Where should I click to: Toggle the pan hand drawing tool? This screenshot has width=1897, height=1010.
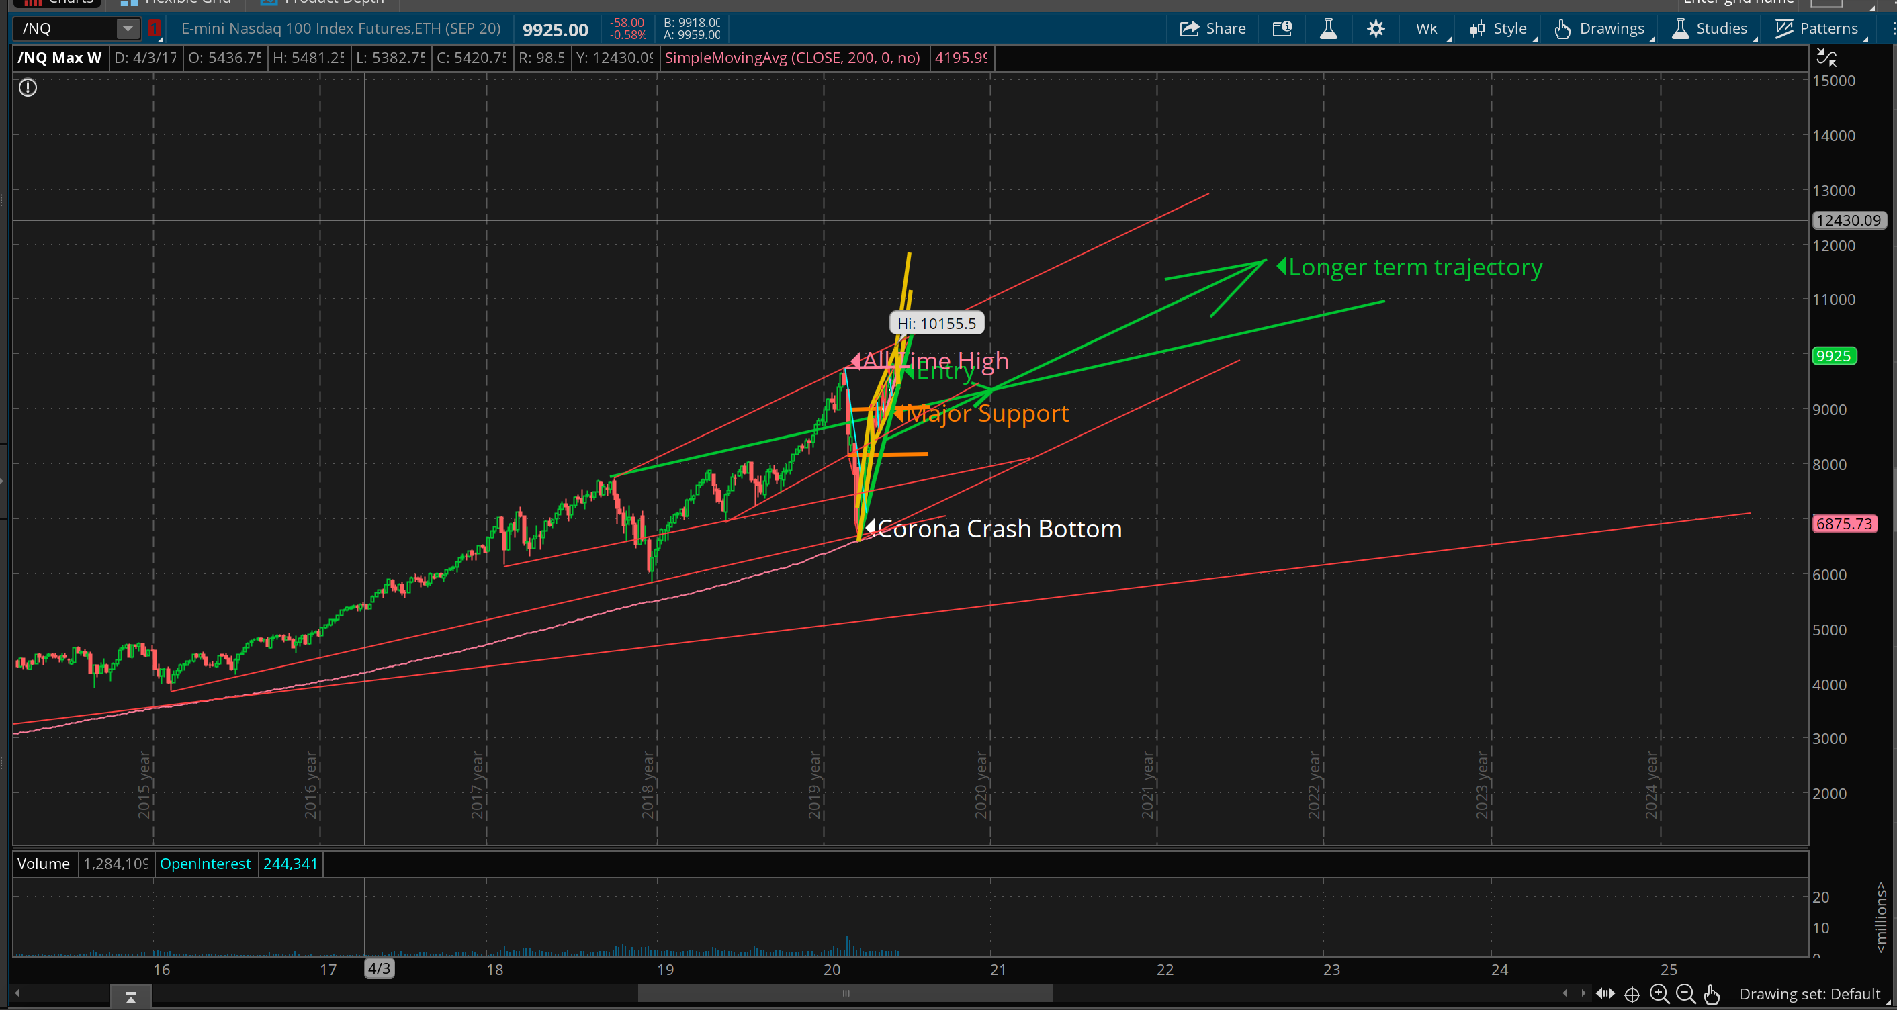coord(1712,994)
